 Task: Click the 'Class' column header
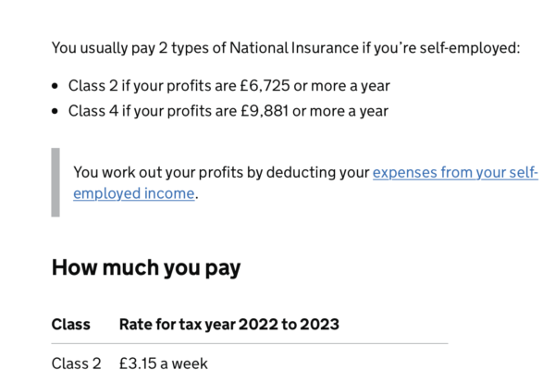[x=71, y=325]
